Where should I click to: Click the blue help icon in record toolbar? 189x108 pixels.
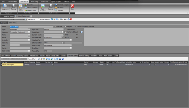(x=68, y=19)
